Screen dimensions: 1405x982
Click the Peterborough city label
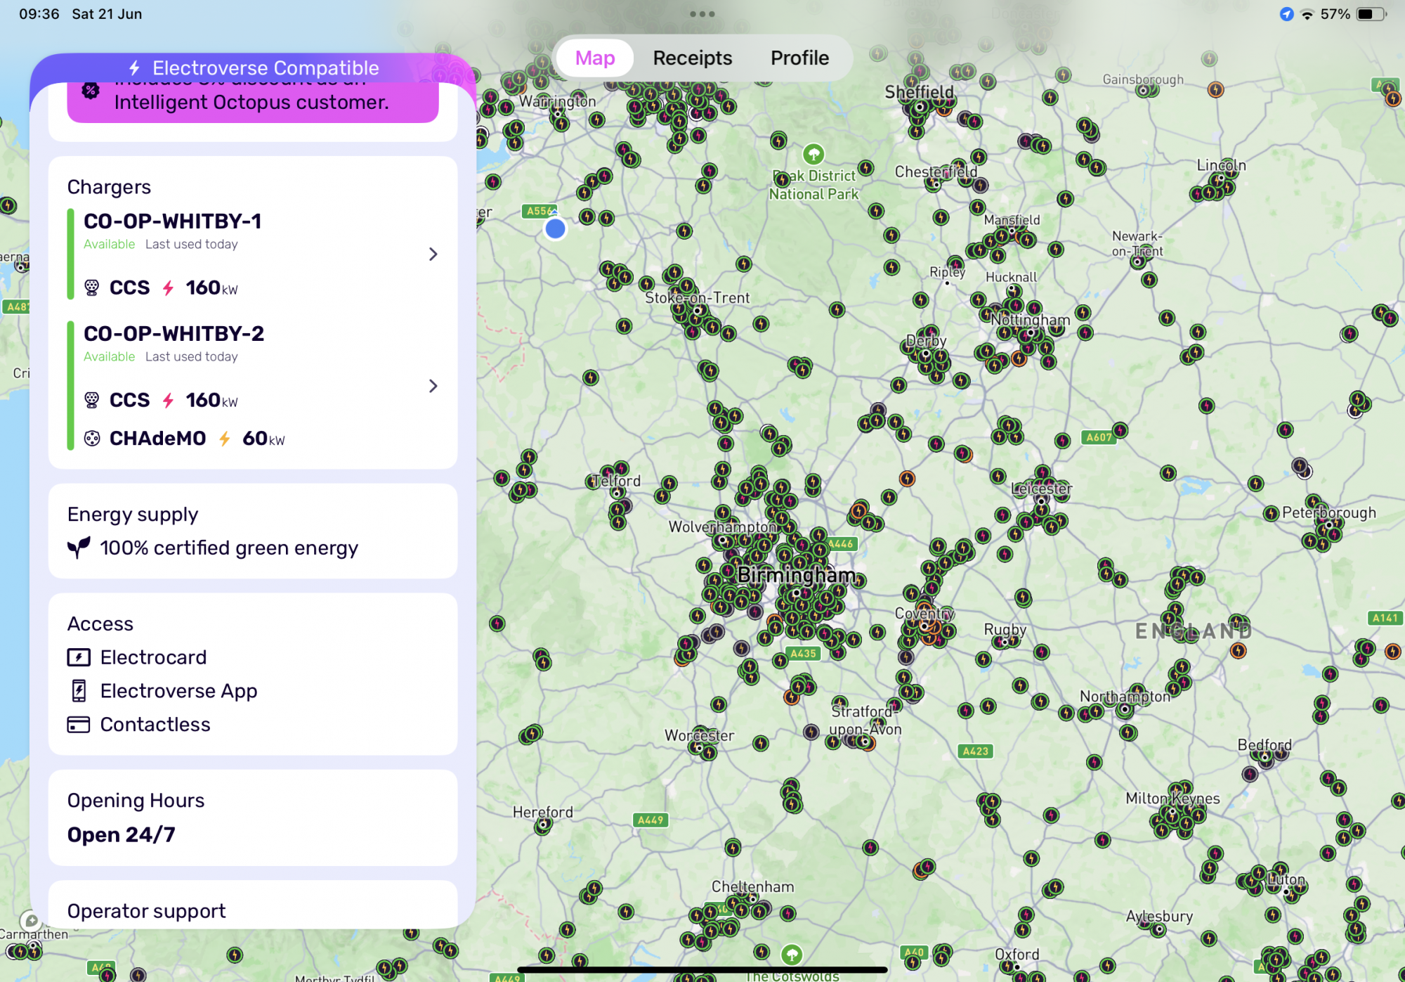coord(1329,512)
